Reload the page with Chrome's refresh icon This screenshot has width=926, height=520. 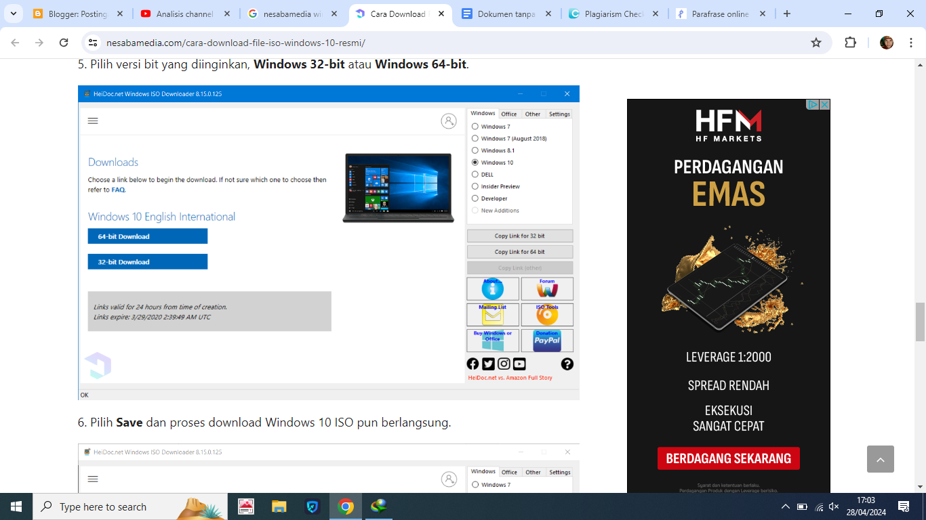(x=64, y=43)
